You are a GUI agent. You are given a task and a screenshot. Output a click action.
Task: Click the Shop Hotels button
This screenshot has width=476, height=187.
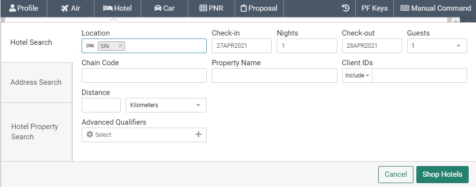coord(442,174)
